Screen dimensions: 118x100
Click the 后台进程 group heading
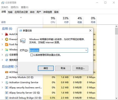(10, 67)
